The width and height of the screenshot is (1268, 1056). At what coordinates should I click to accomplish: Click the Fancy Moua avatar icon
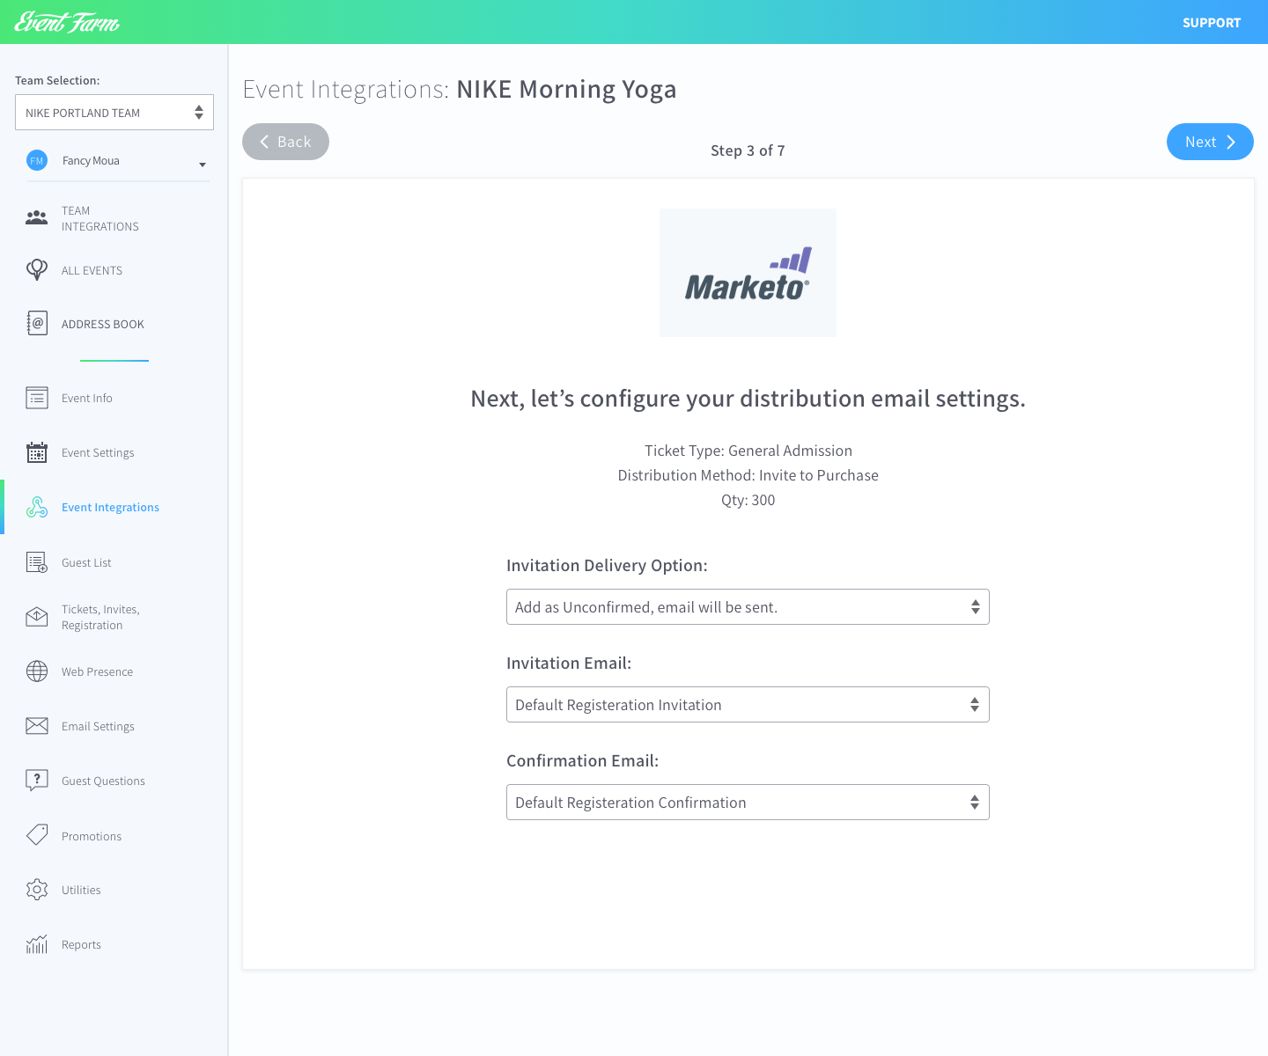(x=37, y=160)
